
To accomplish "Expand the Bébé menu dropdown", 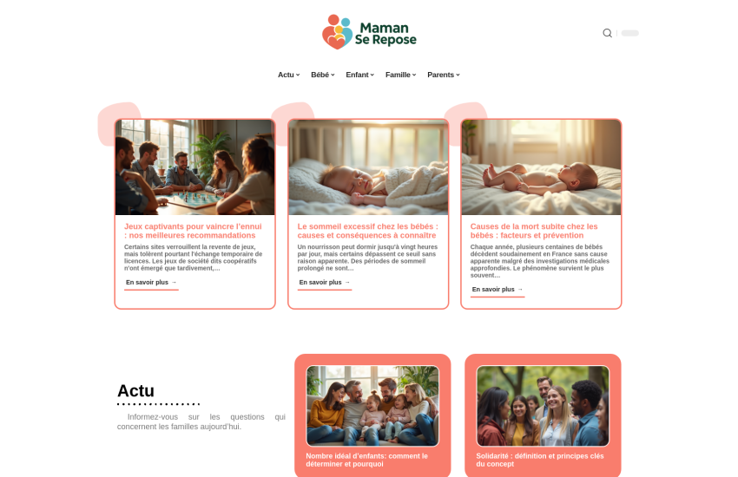I will 322,75.
